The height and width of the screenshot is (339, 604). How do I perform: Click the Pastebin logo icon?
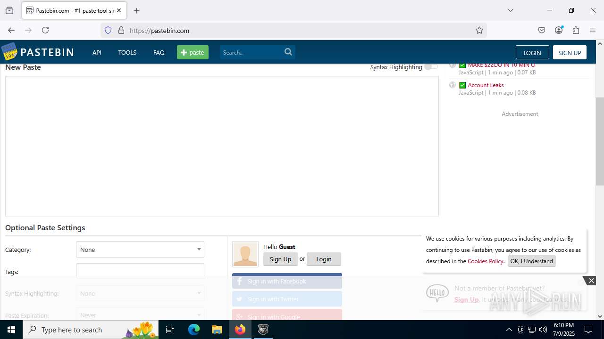9,52
